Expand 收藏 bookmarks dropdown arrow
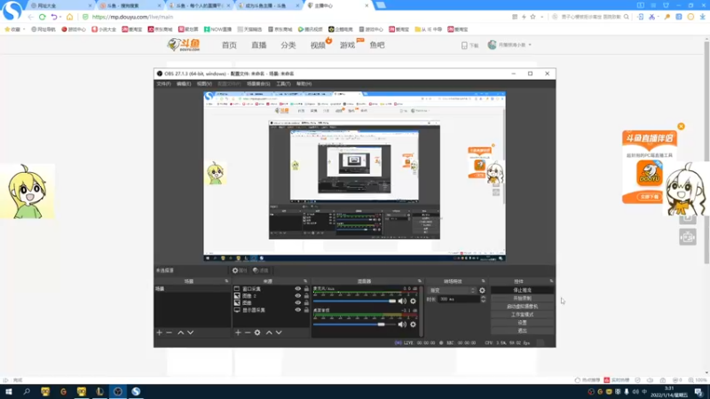The width and height of the screenshot is (710, 399). (x=24, y=29)
